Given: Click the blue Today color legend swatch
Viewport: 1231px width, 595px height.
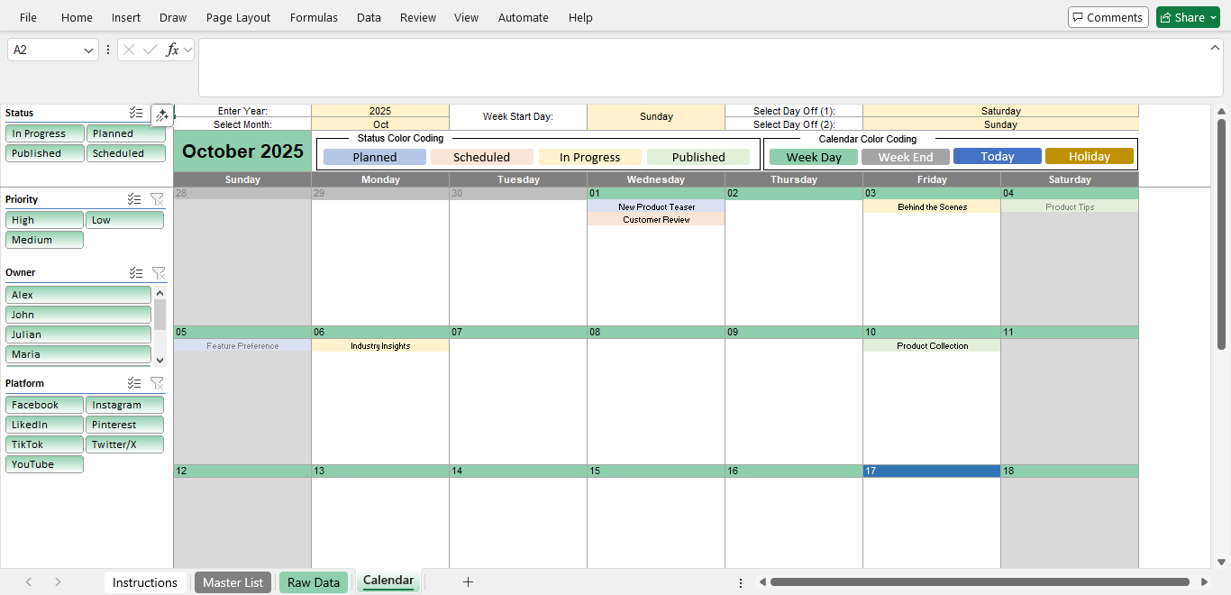Looking at the screenshot, I should 997,156.
